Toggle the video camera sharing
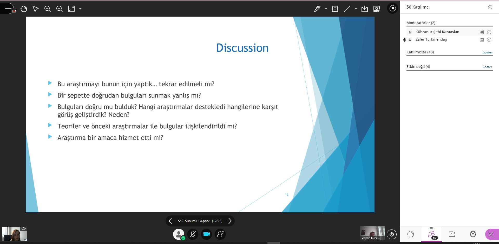The image size is (499, 244). click(206, 234)
